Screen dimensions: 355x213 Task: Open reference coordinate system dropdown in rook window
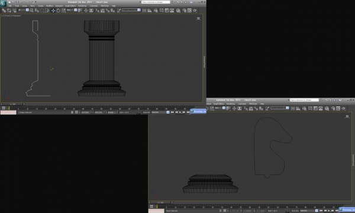pos(72,10)
